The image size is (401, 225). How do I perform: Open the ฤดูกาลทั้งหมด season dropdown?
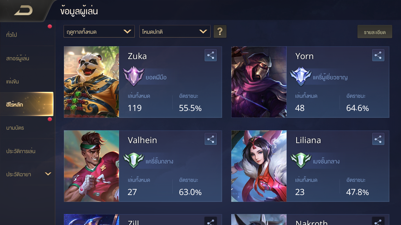tap(99, 32)
